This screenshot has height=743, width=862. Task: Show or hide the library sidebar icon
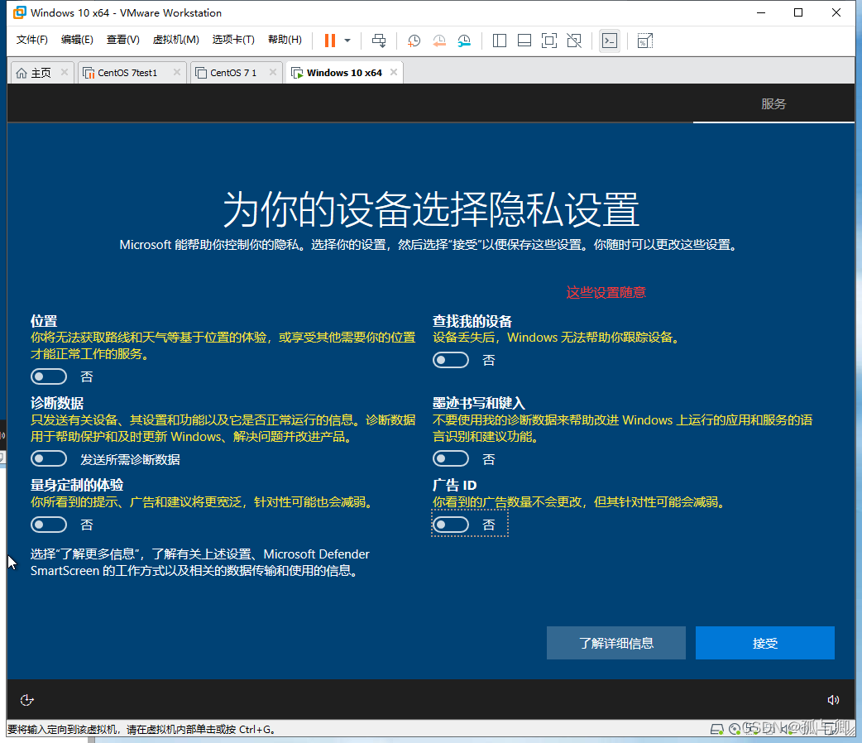pos(499,41)
